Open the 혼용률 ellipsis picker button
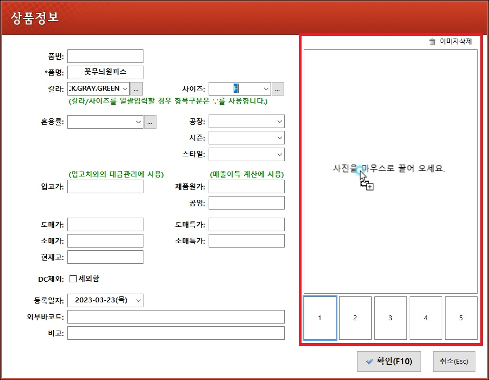The width and height of the screenshot is (489, 380). (x=150, y=122)
